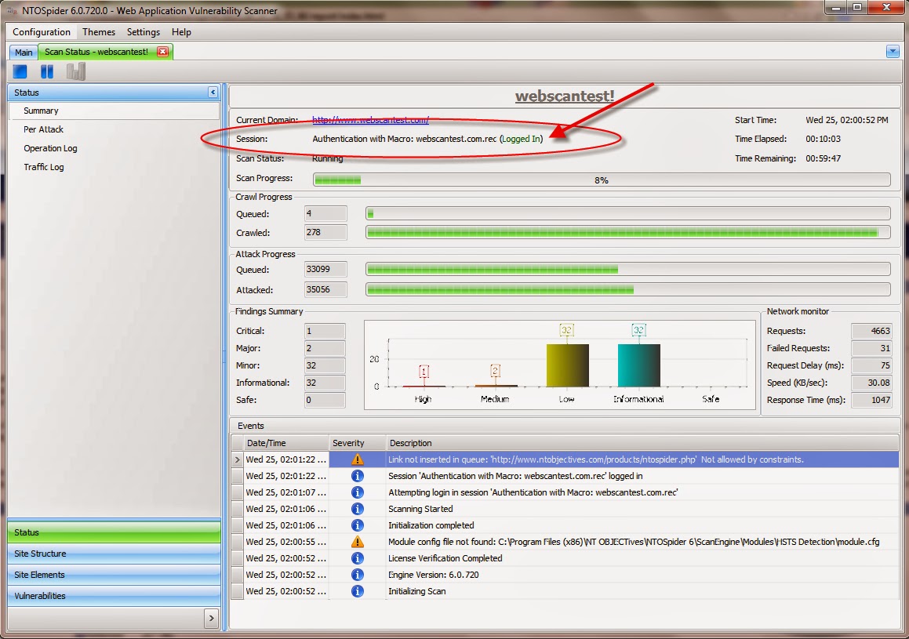Click the Status panel header
Image resolution: width=909 pixels, height=639 pixels.
click(115, 92)
